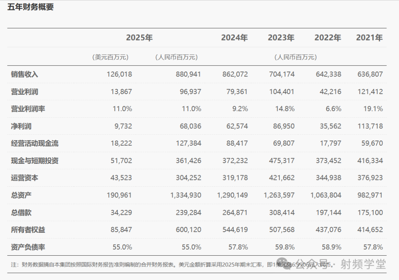Select the 2021 margin value 19.1%

point(373,109)
